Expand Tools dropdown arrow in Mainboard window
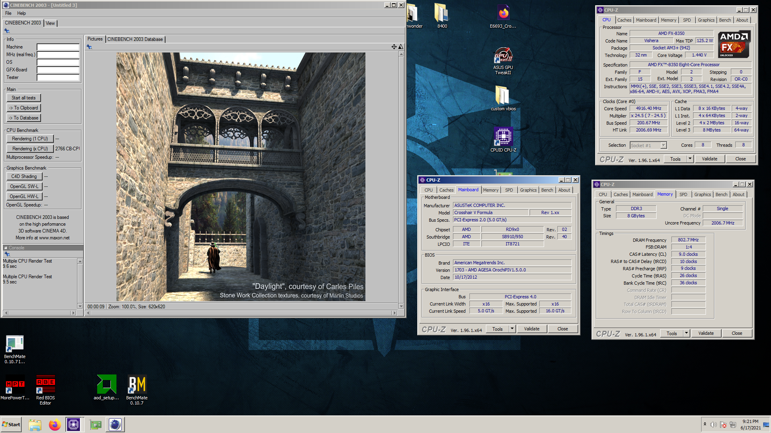The image size is (771, 433). coord(512,329)
